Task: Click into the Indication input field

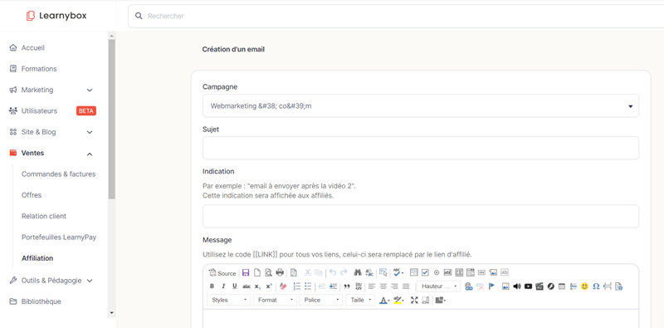Action: pyautogui.click(x=421, y=216)
